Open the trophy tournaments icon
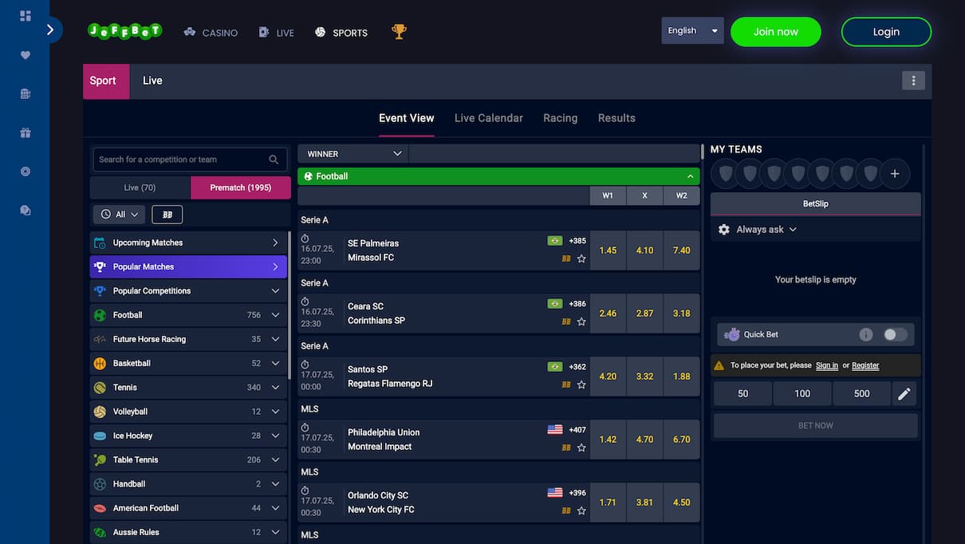Screen dimensions: 965x544 point(399,32)
